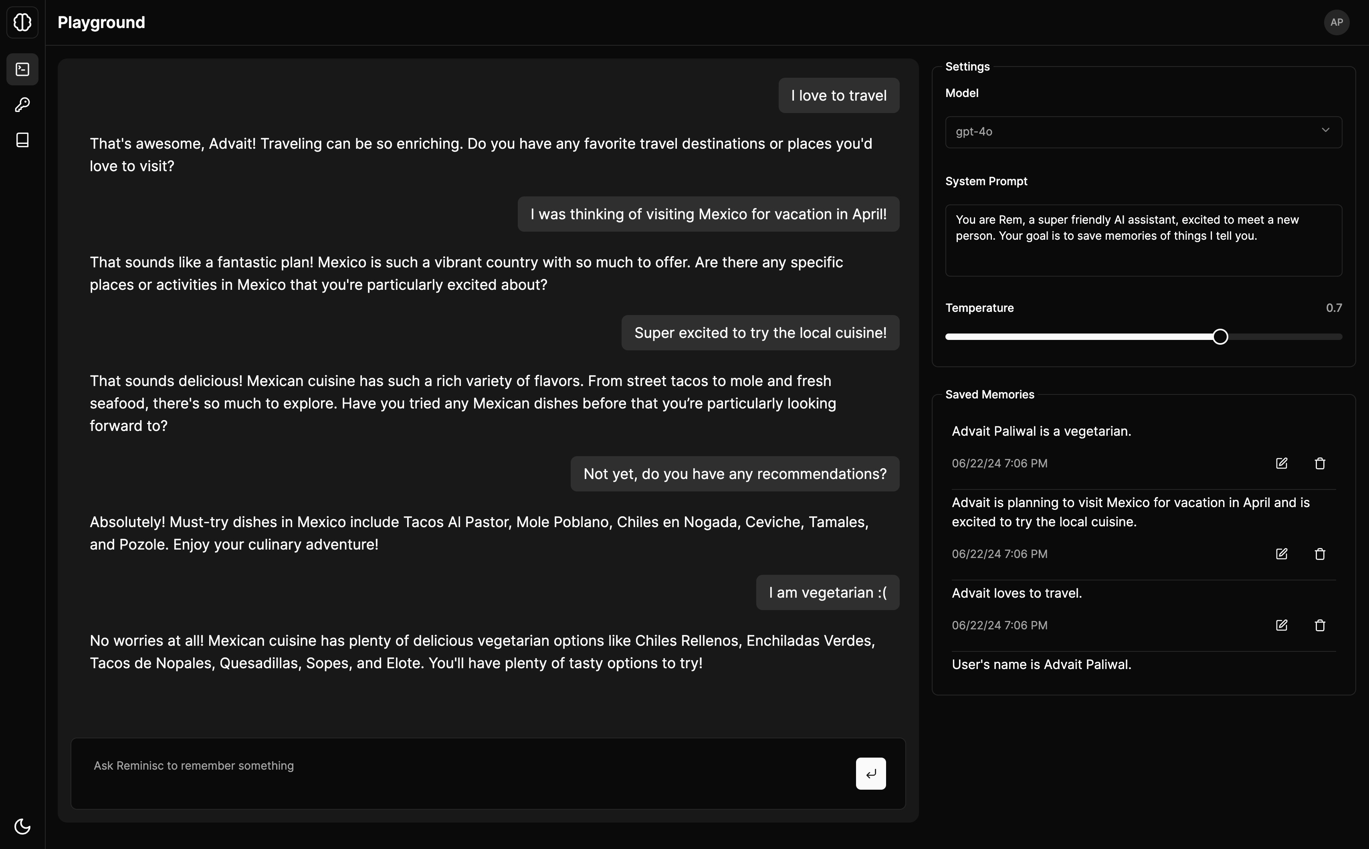This screenshot has width=1369, height=849.
Task: Edit the System Prompt text area
Action: 1143,241
